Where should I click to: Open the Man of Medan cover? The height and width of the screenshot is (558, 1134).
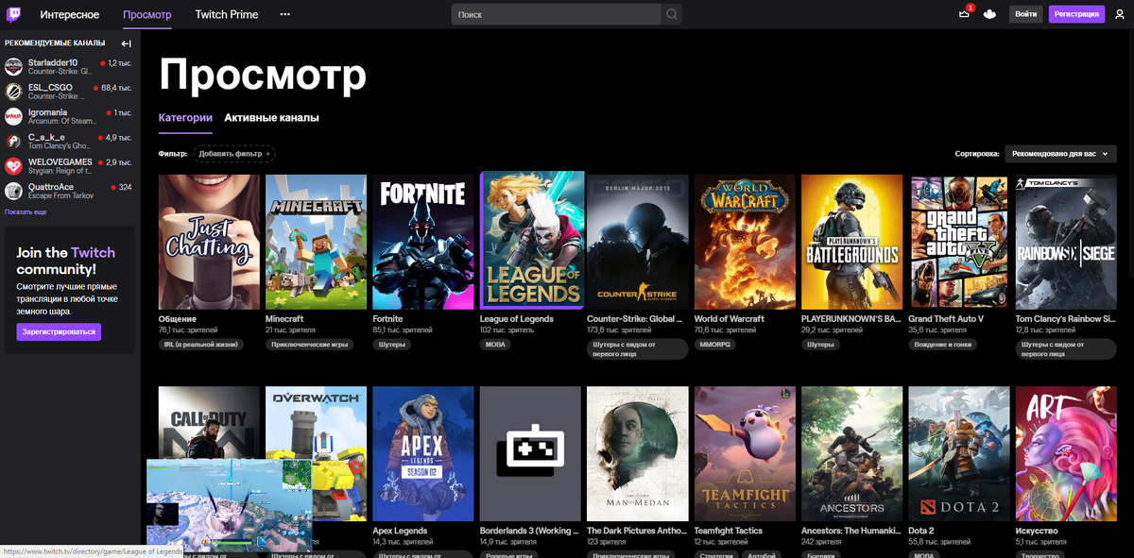coord(637,454)
